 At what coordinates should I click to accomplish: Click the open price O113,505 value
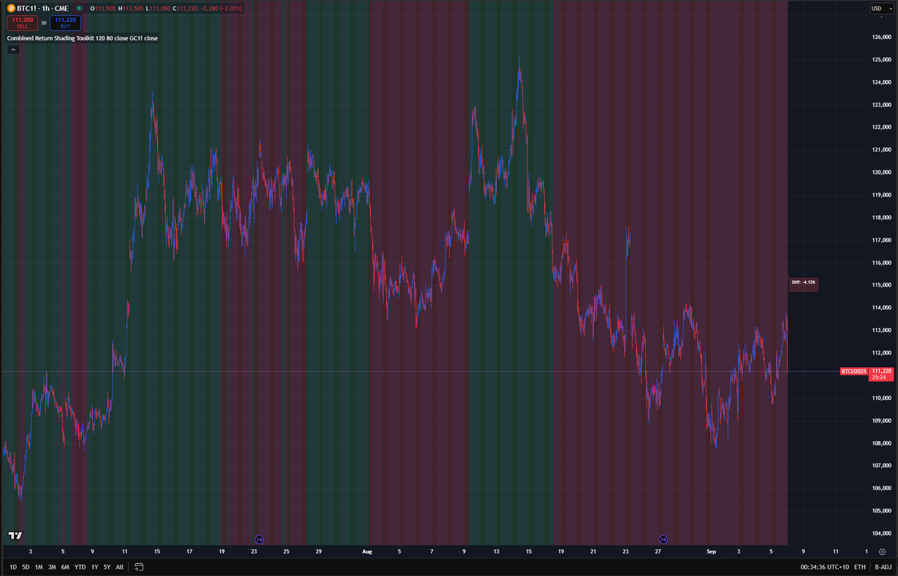(x=104, y=8)
